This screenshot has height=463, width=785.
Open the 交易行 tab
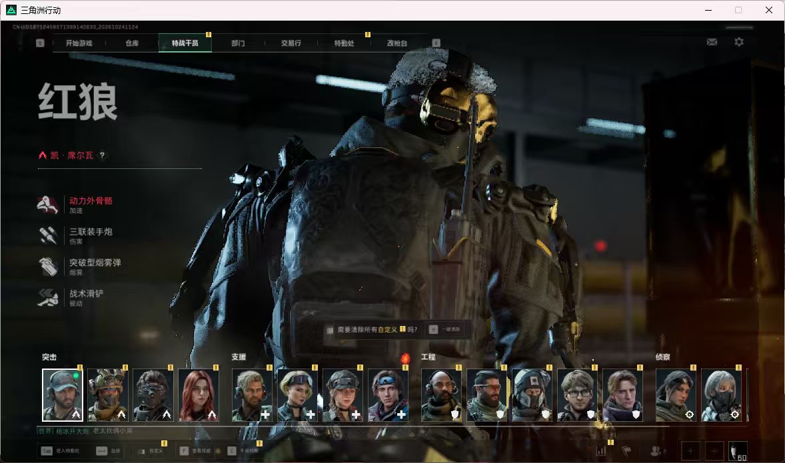pos(291,43)
